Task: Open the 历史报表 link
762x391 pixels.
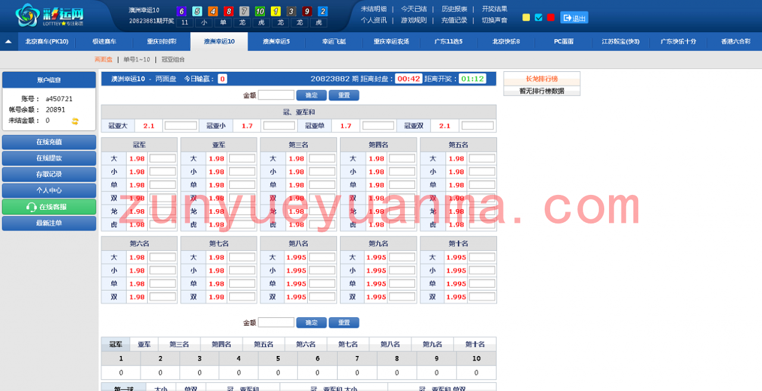Action: click(x=454, y=9)
